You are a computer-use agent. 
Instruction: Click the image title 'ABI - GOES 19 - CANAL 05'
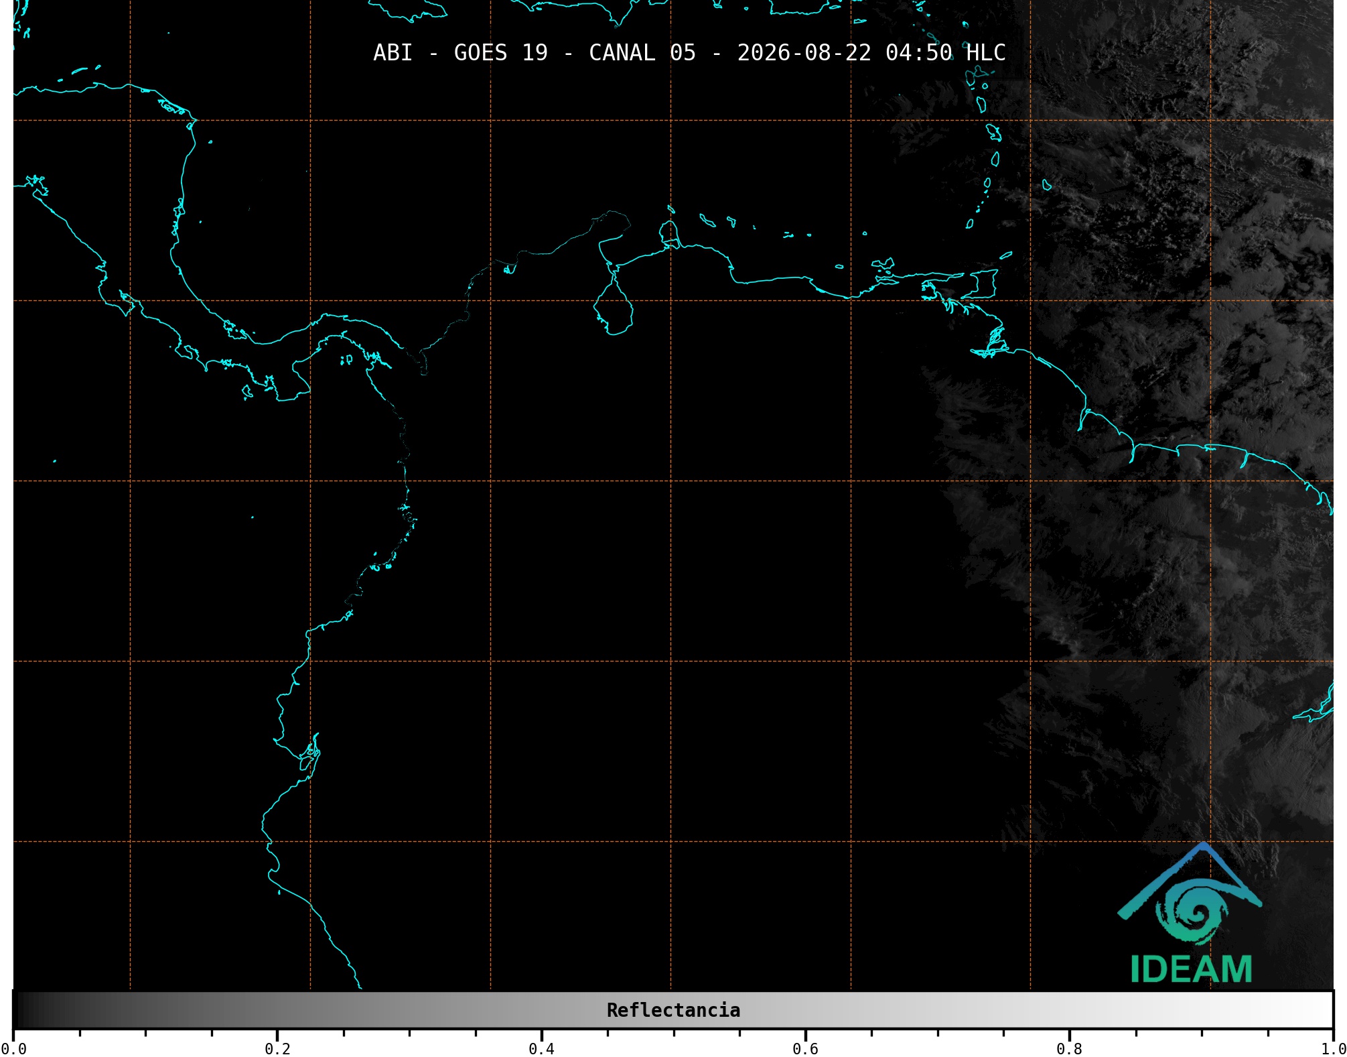point(535,52)
